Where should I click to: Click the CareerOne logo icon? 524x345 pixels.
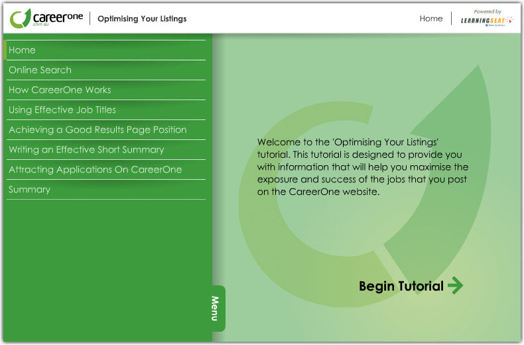[21, 19]
